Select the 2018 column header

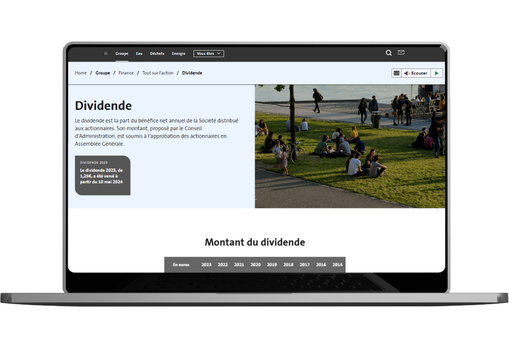pyautogui.click(x=288, y=265)
